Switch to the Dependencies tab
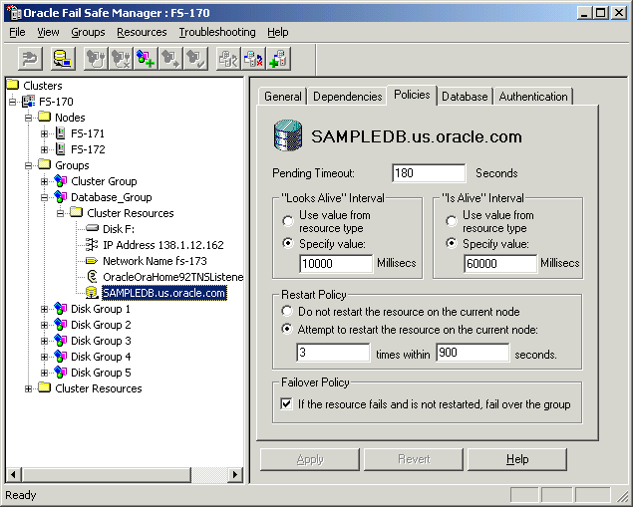The height and width of the screenshot is (507, 633). pyautogui.click(x=348, y=97)
